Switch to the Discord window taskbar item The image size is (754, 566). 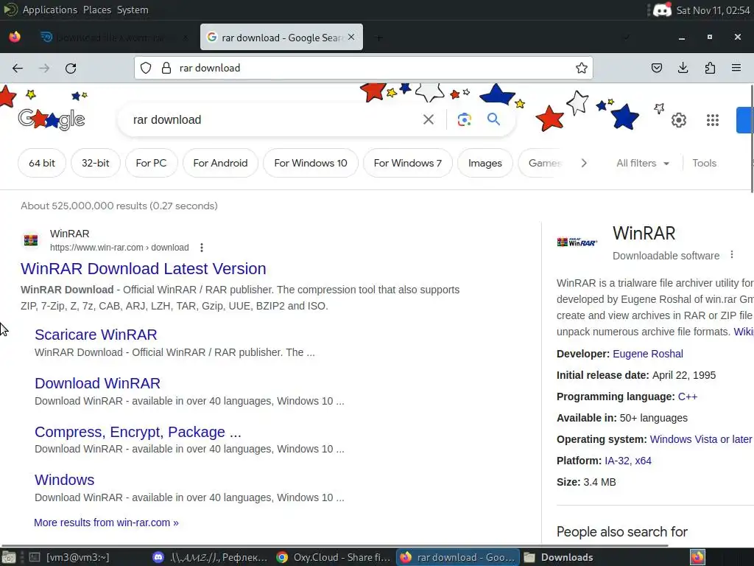tap(210, 557)
